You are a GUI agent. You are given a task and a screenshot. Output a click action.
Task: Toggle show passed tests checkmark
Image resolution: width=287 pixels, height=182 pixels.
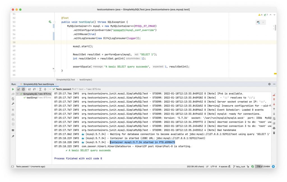pos(18,89)
